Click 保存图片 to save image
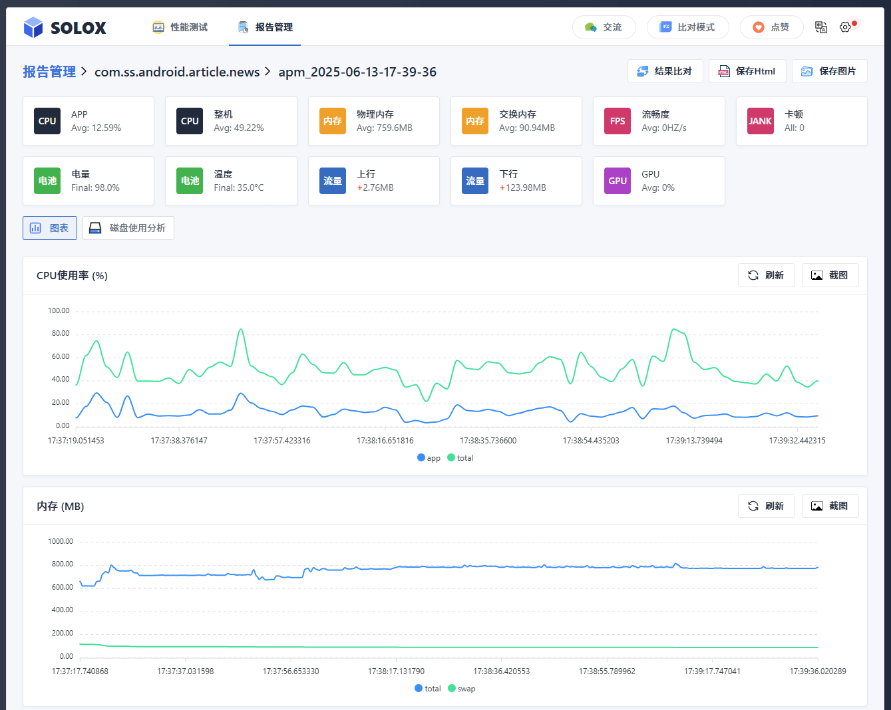 pos(829,71)
